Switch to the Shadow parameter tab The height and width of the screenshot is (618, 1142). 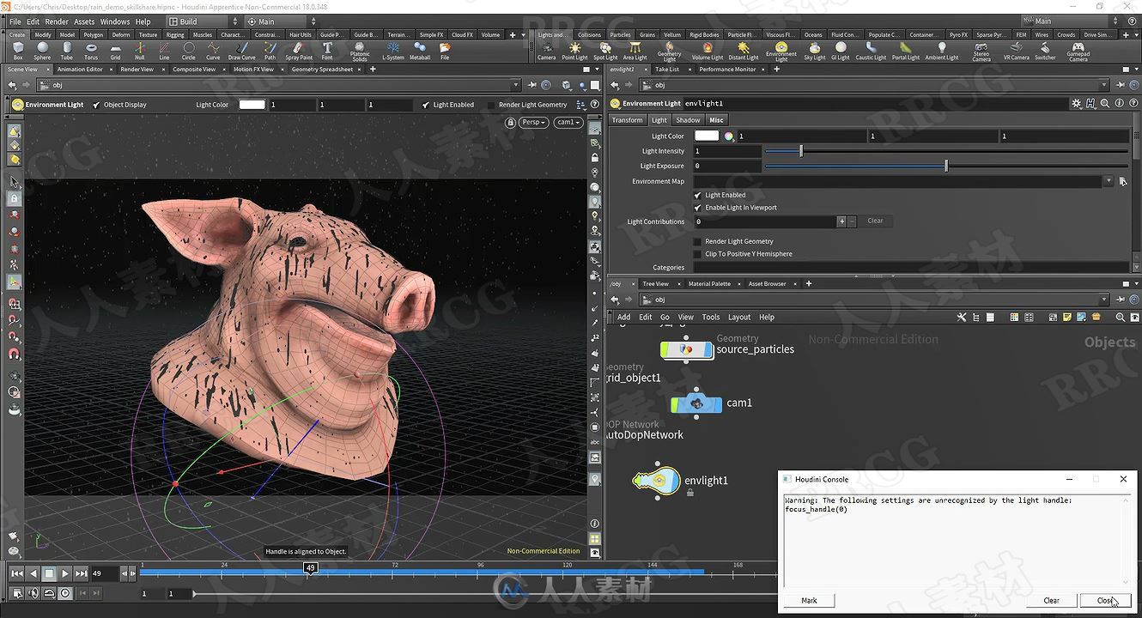[688, 120]
